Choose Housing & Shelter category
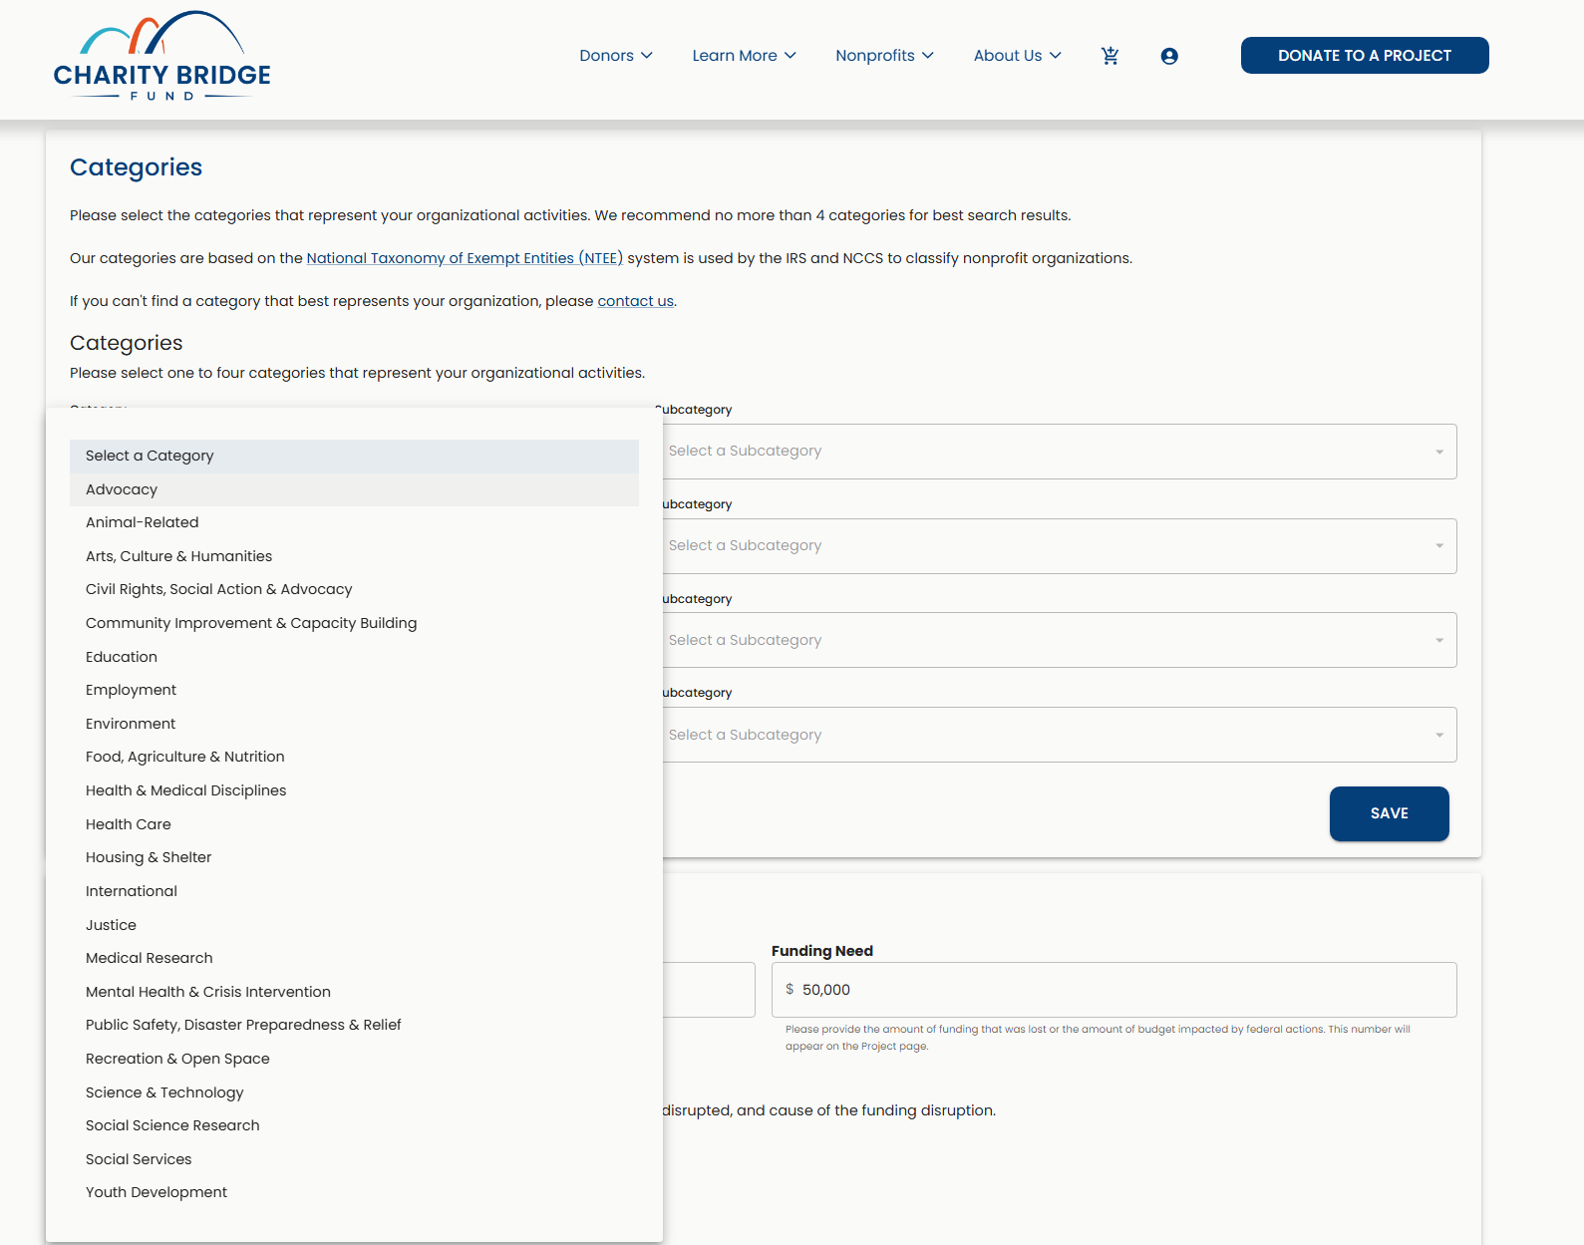The height and width of the screenshot is (1245, 1584). tap(354, 857)
